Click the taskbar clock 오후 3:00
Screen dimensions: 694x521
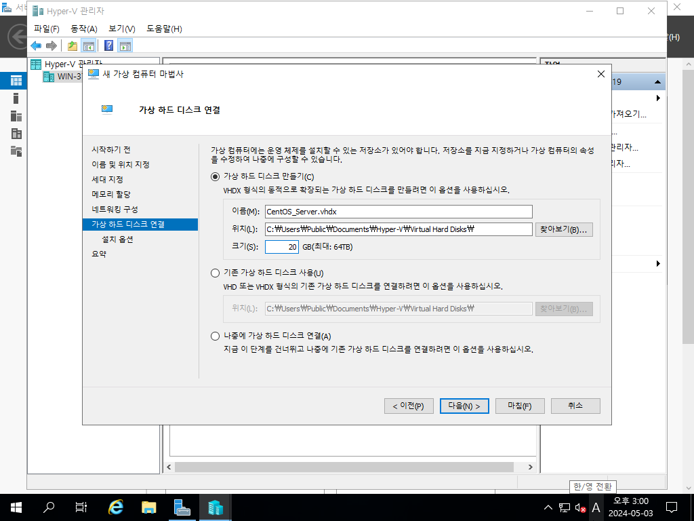[631, 501]
